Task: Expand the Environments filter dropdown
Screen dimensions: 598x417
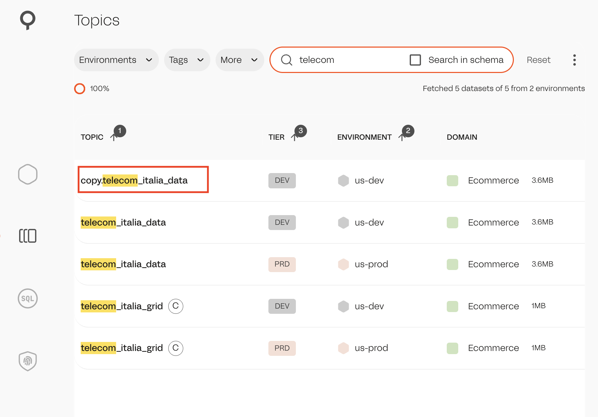Action: pyautogui.click(x=116, y=60)
